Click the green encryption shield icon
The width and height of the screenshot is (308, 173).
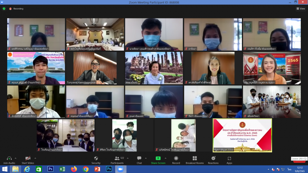click(x=4, y=9)
